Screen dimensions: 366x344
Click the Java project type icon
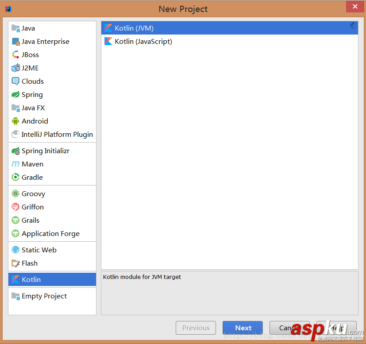coord(15,28)
